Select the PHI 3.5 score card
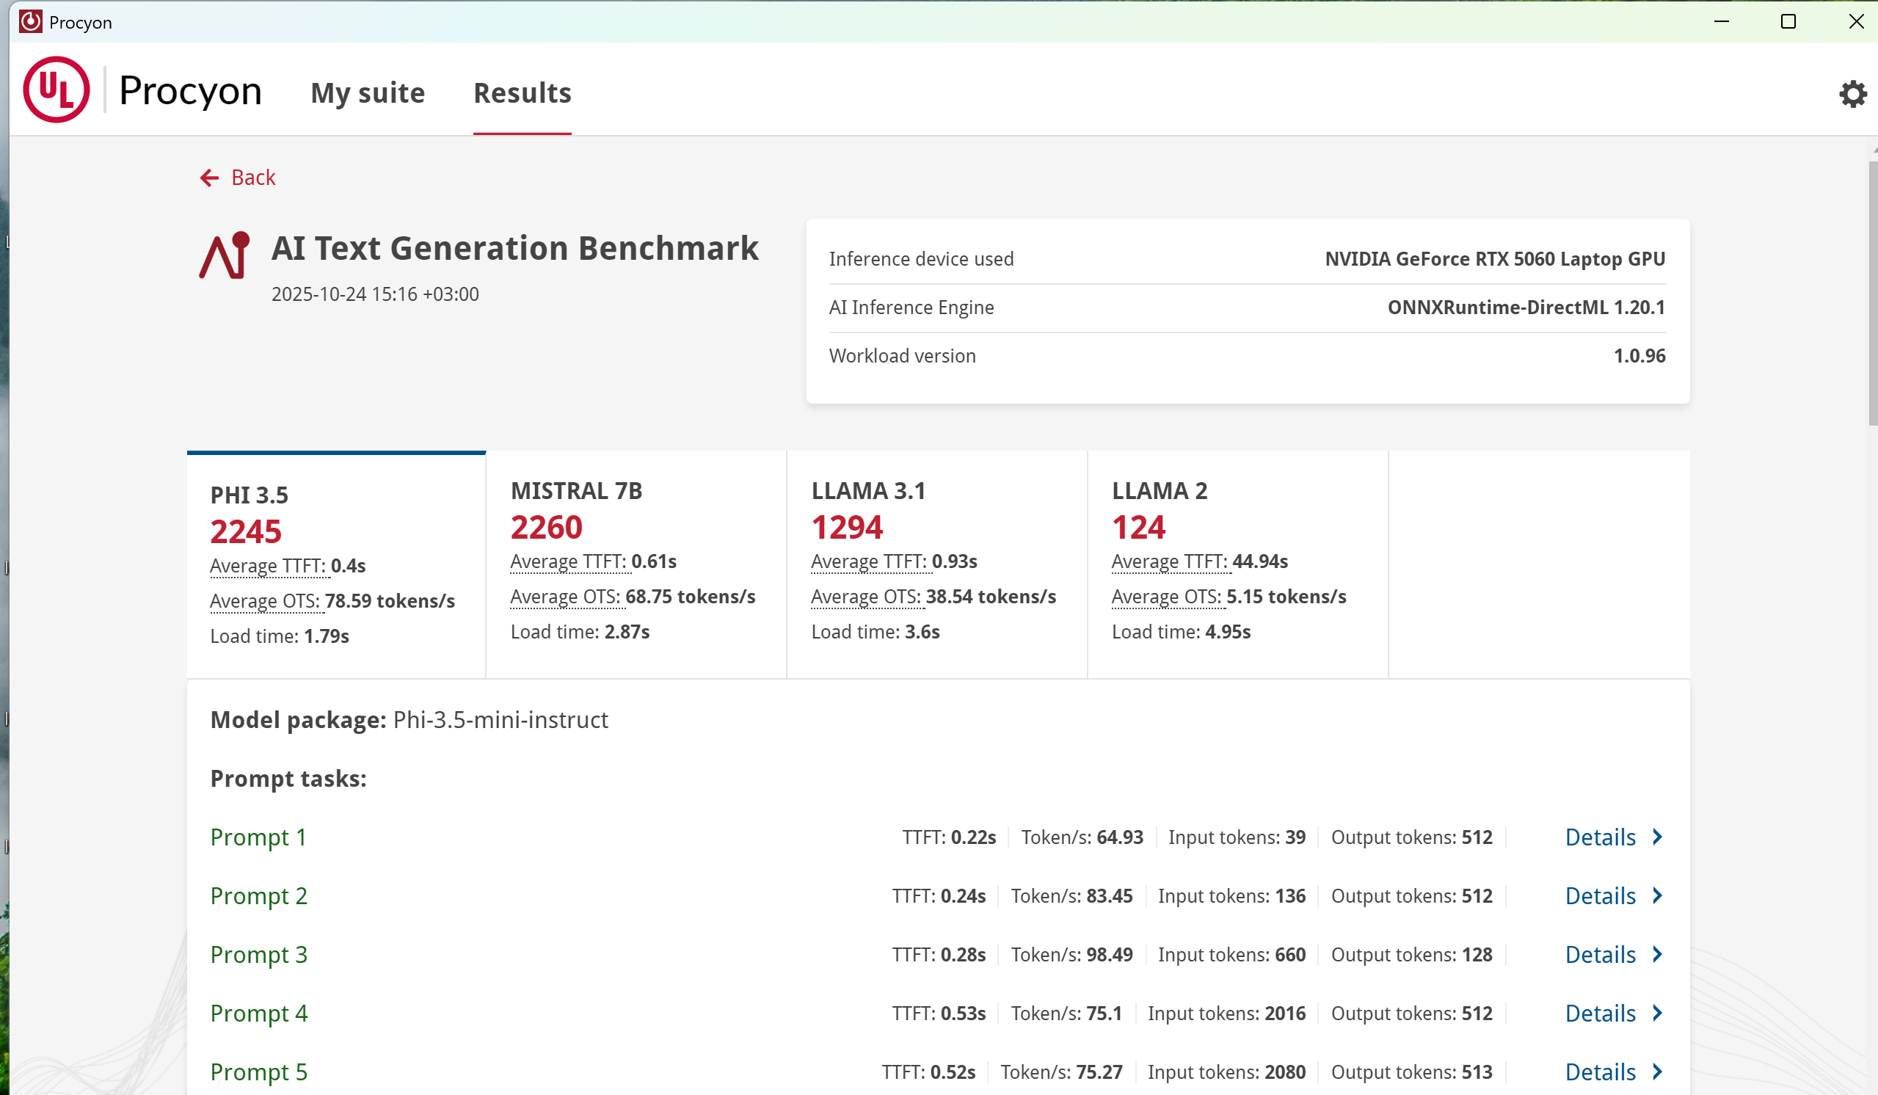The height and width of the screenshot is (1095, 1878). (x=336, y=564)
